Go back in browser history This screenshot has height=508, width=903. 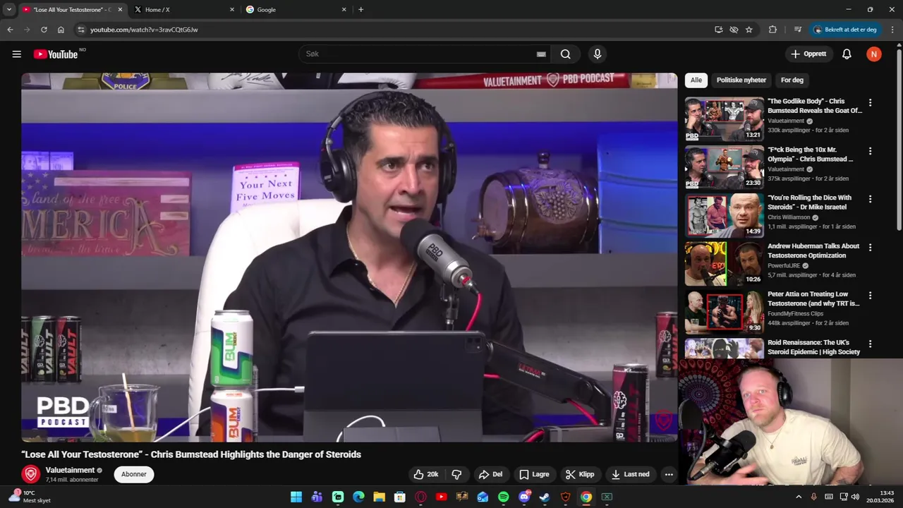click(10, 30)
